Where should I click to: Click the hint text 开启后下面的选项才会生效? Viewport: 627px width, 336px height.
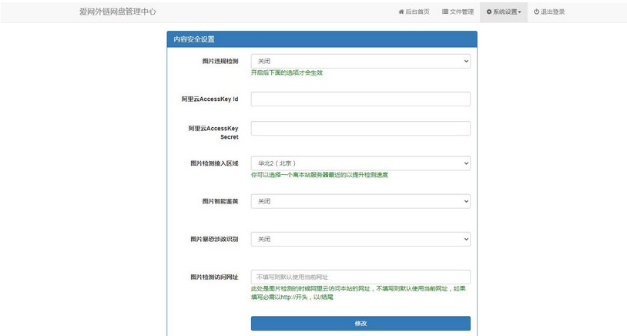click(287, 72)
